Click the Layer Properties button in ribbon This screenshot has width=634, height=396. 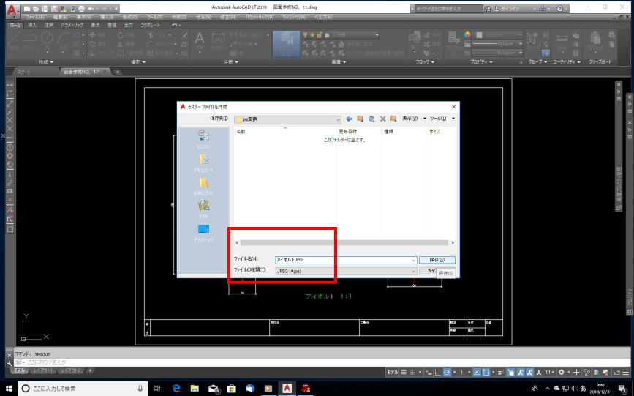[x=286, y=44]
